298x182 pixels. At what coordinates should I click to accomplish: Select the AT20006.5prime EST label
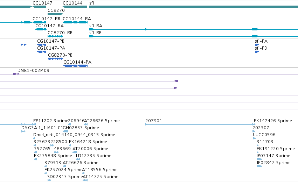click(90, 149)
